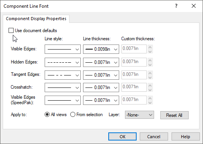Click Hidden Edges custom thickness field

point(134,62)
